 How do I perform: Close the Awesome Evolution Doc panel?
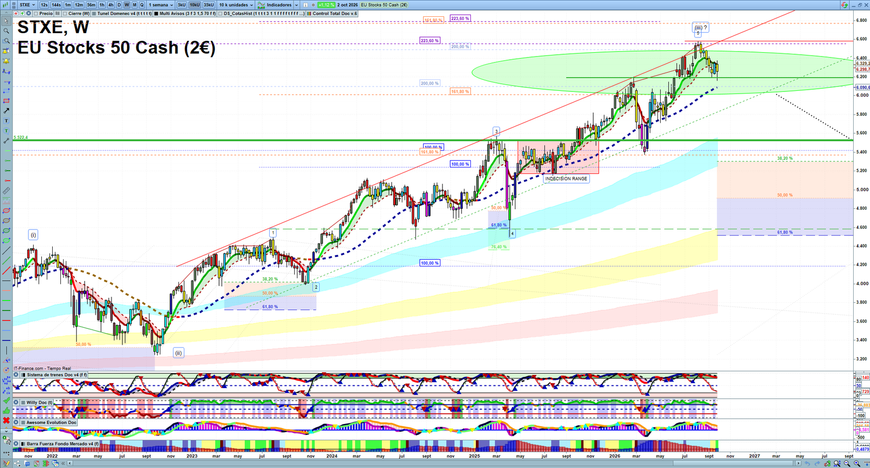[x=16, y=422]
